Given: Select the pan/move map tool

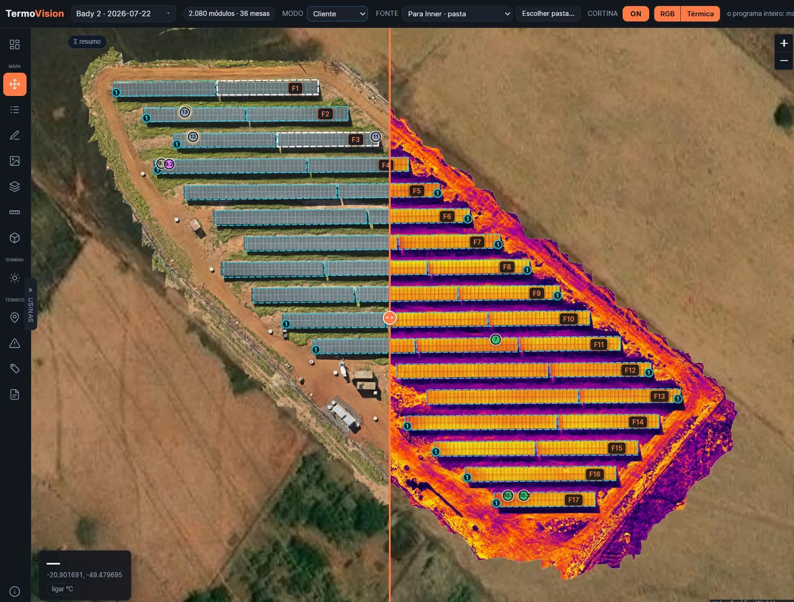Looking at the screenshot, I should pos(14,84).
